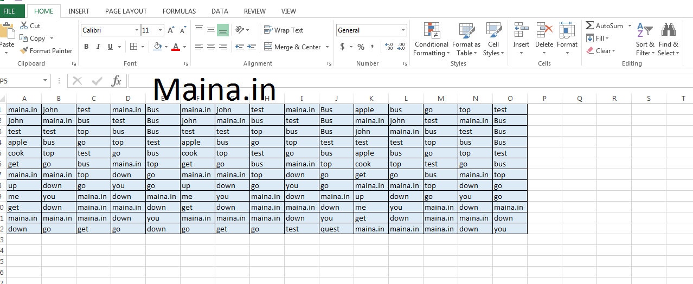Open Find & Select binoculars

[668, 39]
